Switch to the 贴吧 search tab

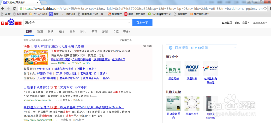pos(50,32)
